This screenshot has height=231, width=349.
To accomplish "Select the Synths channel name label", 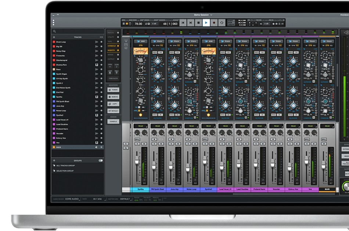I will [x=141, y=189].
